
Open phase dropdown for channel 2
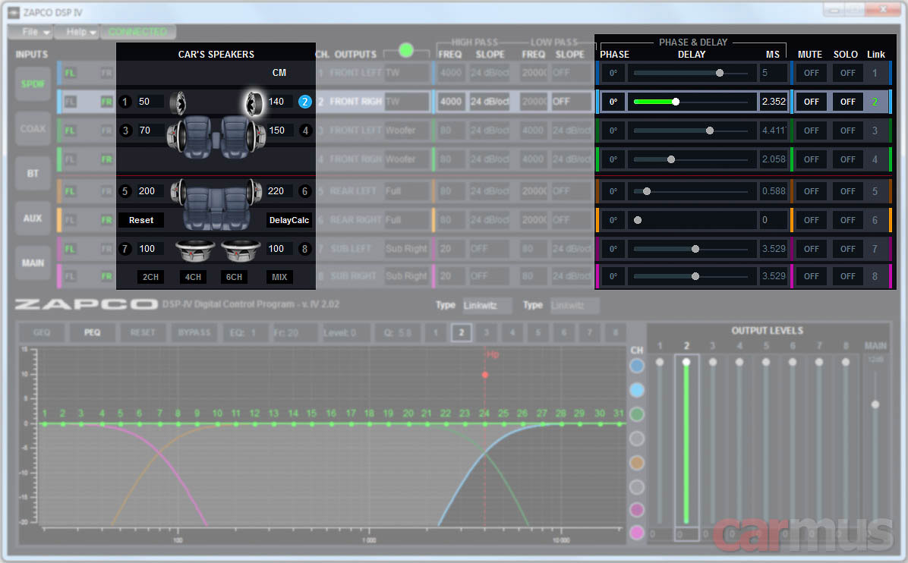[613, 102]
